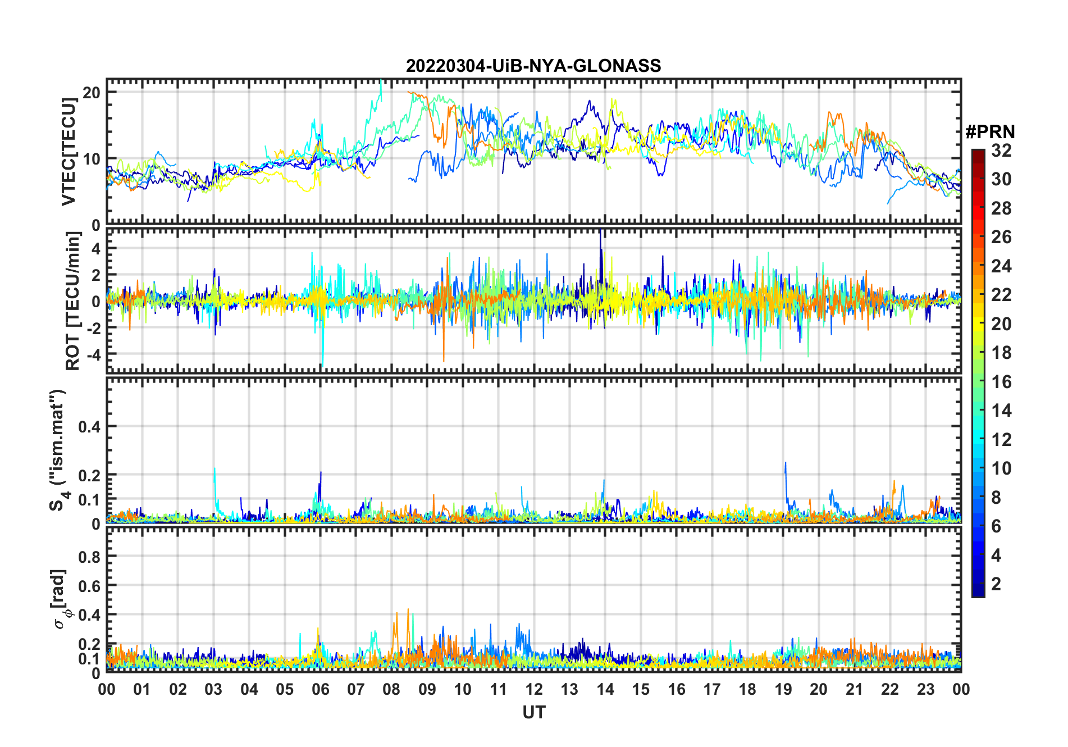Screen dimensions: 1068x747
Task: Click the S4 ("ism.mat") axis label
Action: tap(58, 450)
